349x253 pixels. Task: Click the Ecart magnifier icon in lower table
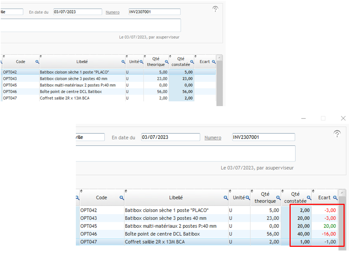334,198
